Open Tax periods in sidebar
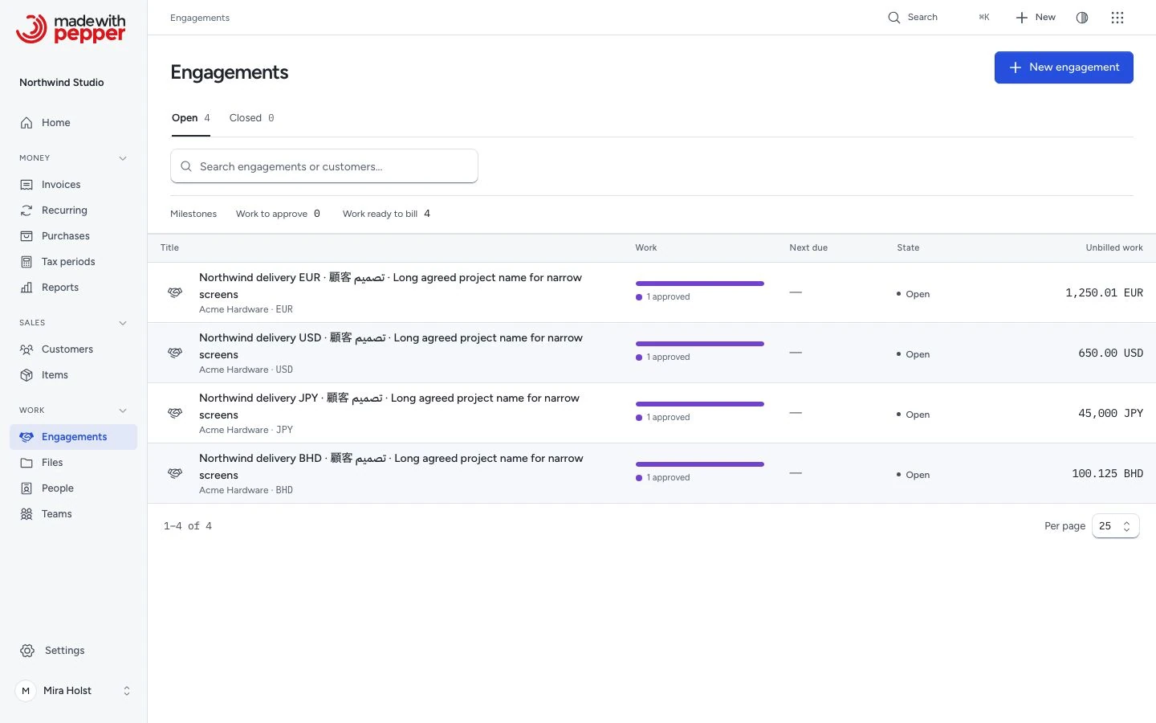 [73, 262]
